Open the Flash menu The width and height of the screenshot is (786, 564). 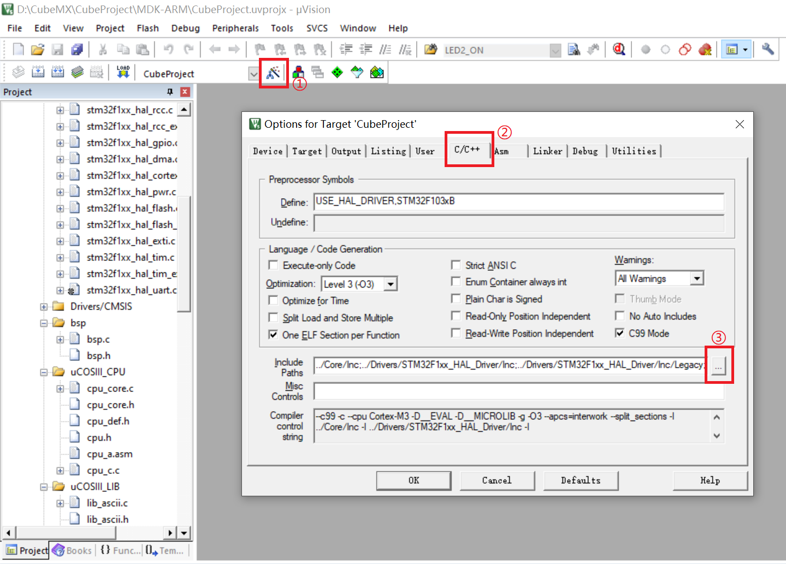coord(147,28)
